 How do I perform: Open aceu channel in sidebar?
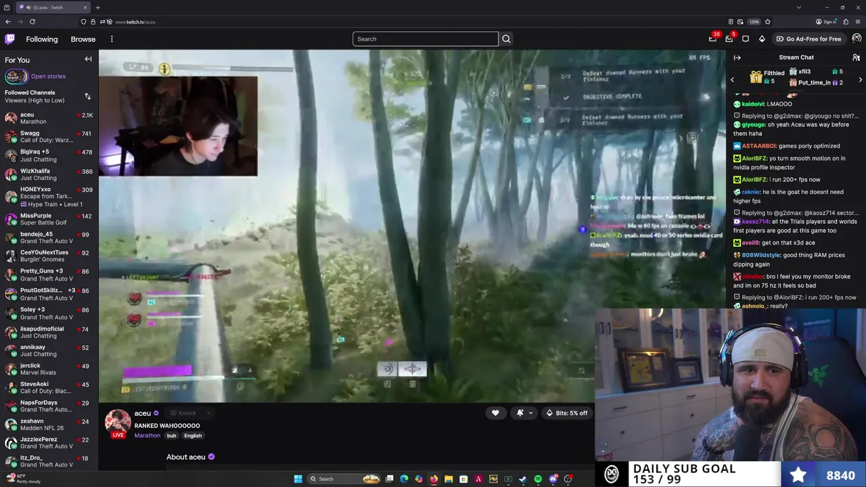click(x=49, y=118)
